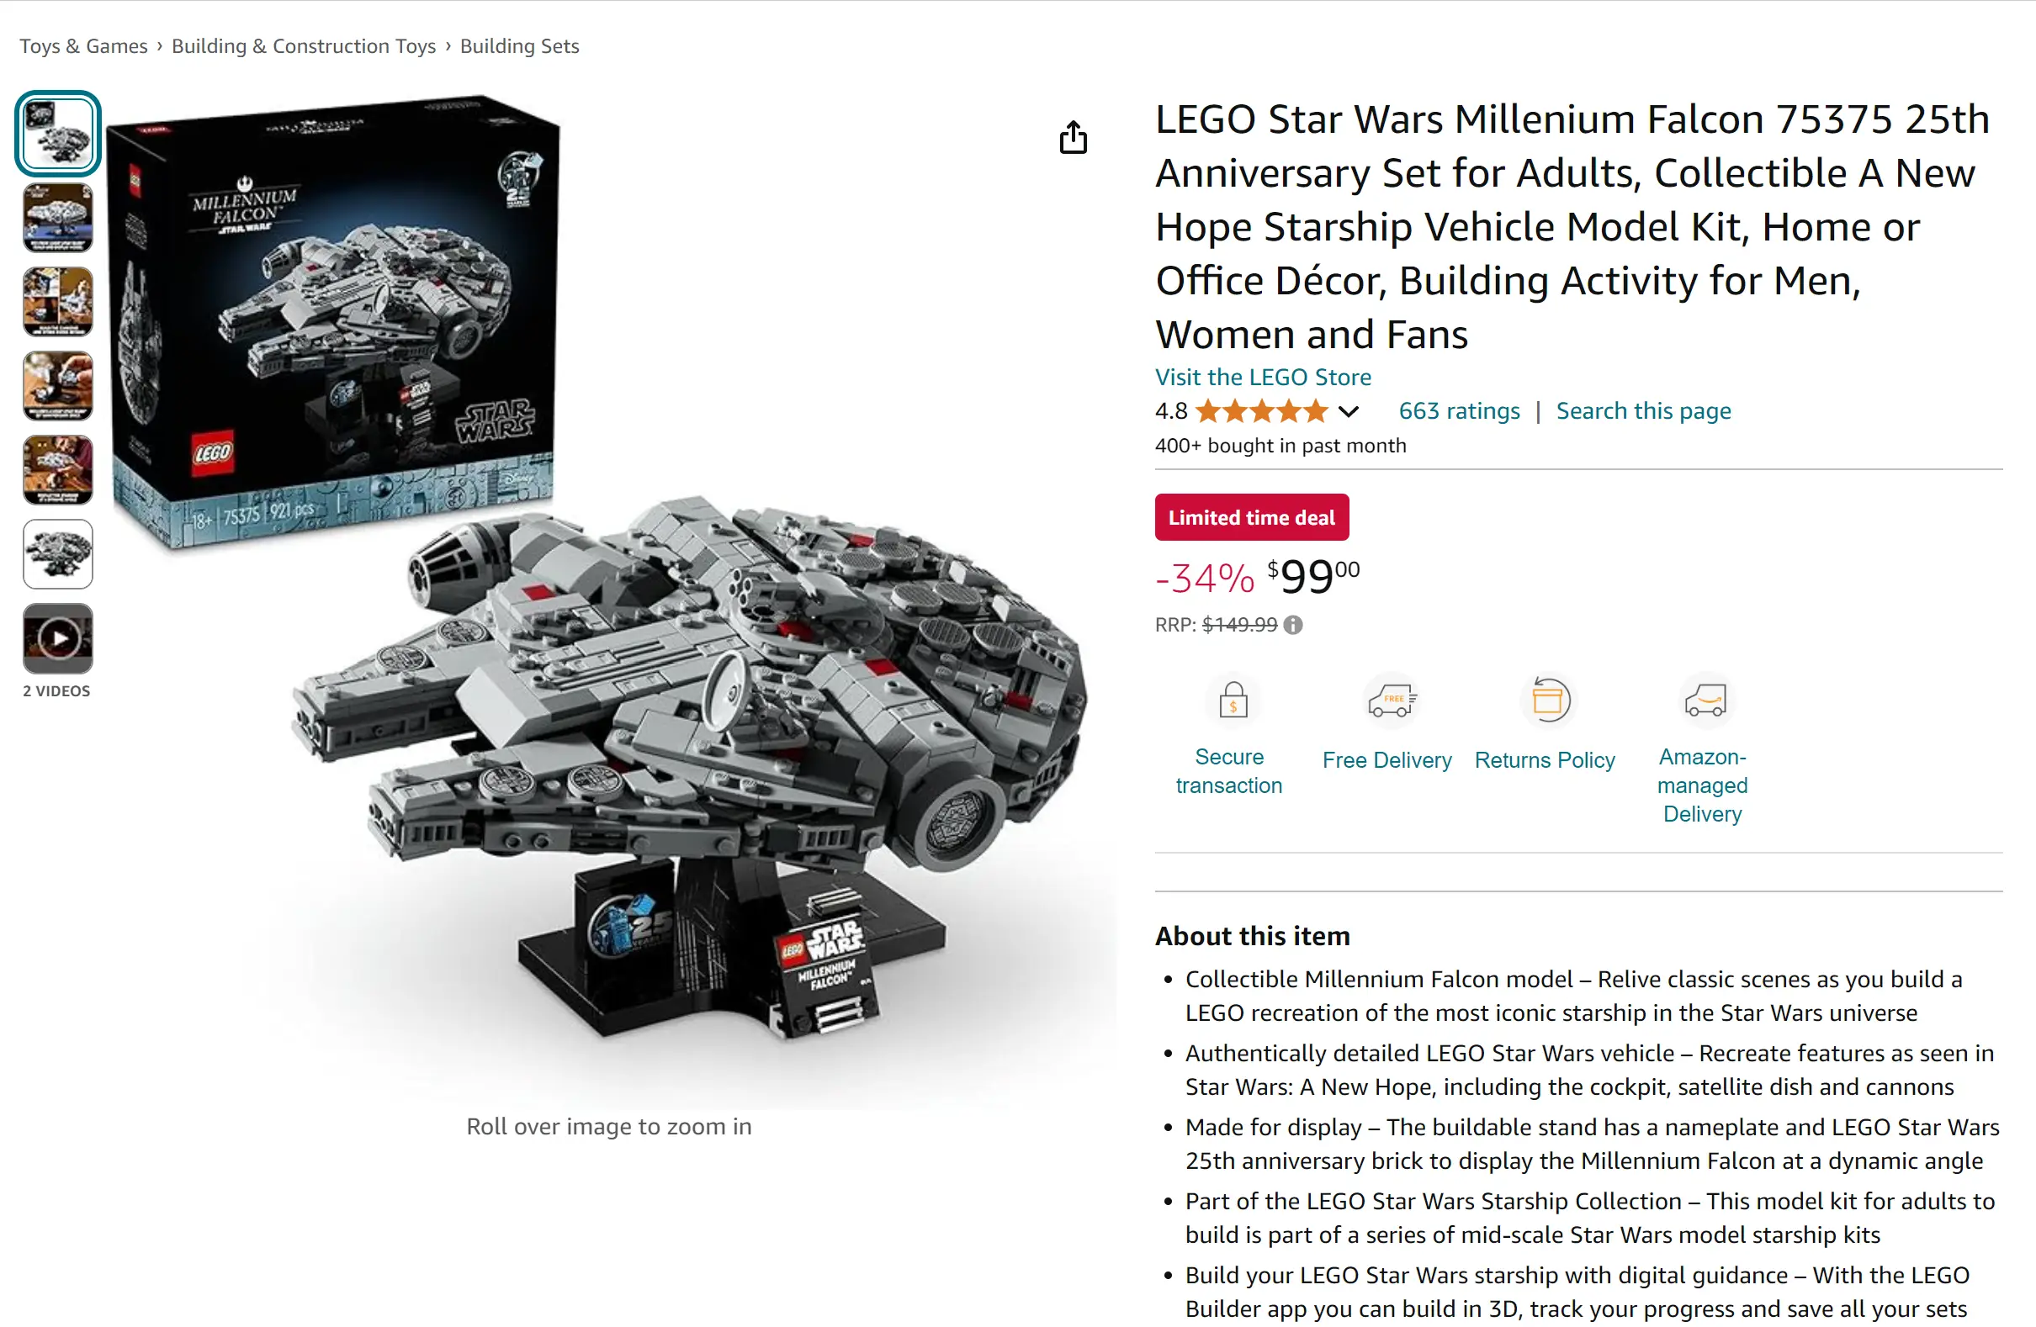
Task: Click the Amazon-managed Delivery van icon
Action: (1706, 700)
